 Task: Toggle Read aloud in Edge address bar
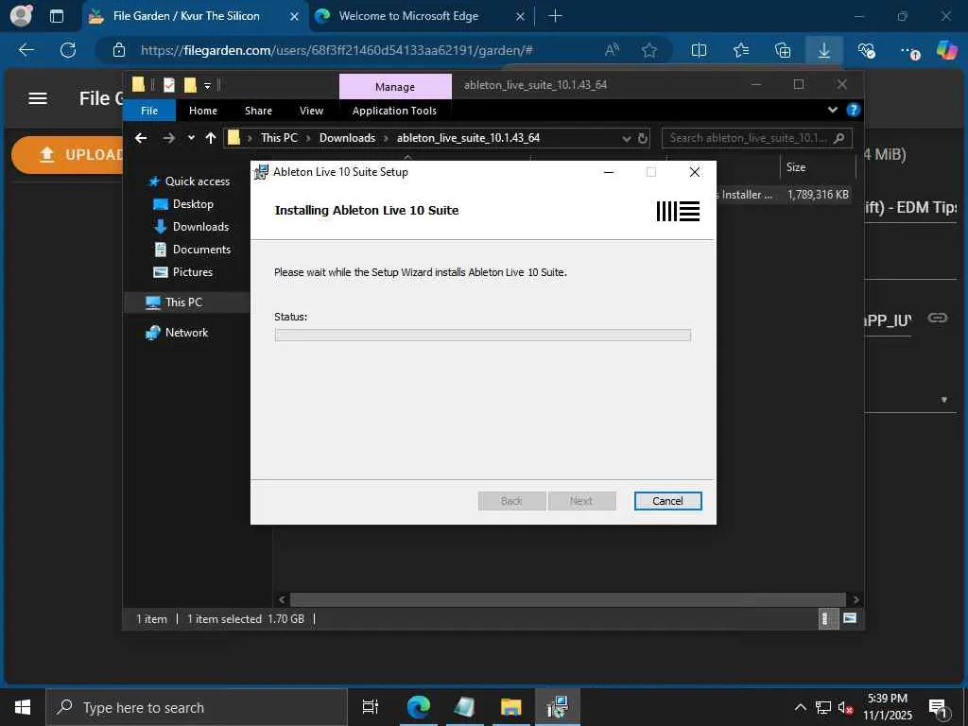pyautogui.click(x=612, y=50)
